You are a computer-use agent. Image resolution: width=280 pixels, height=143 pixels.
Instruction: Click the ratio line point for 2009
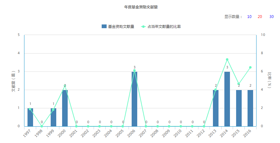(169, 126)
